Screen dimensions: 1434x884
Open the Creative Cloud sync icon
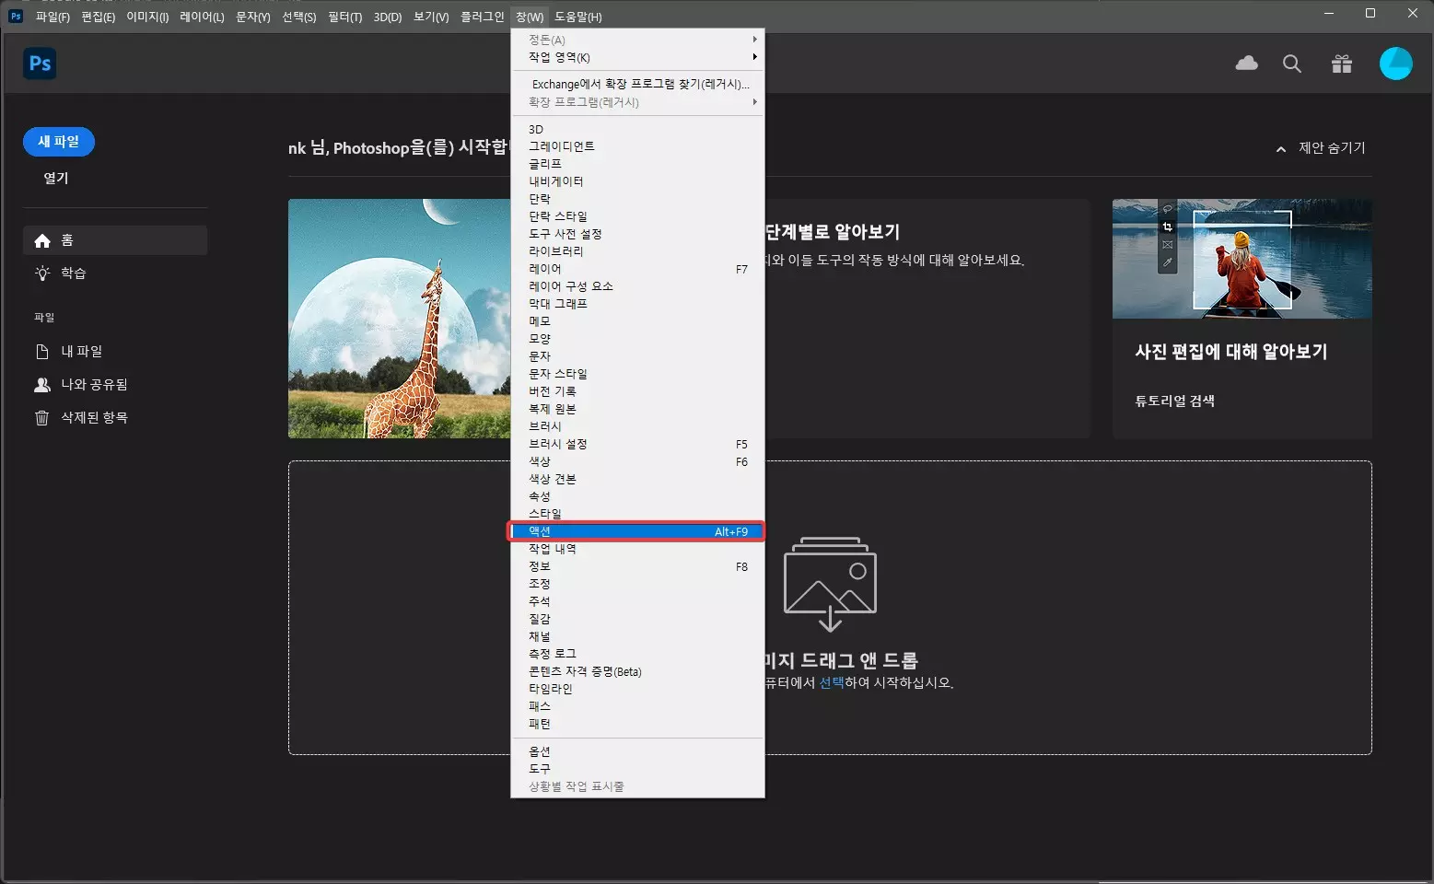pos(1246,64)
